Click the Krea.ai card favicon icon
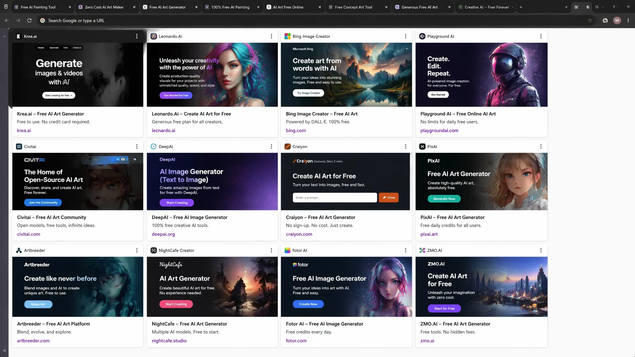The width and height of the screenshot is (635, 357). point(18,36)
